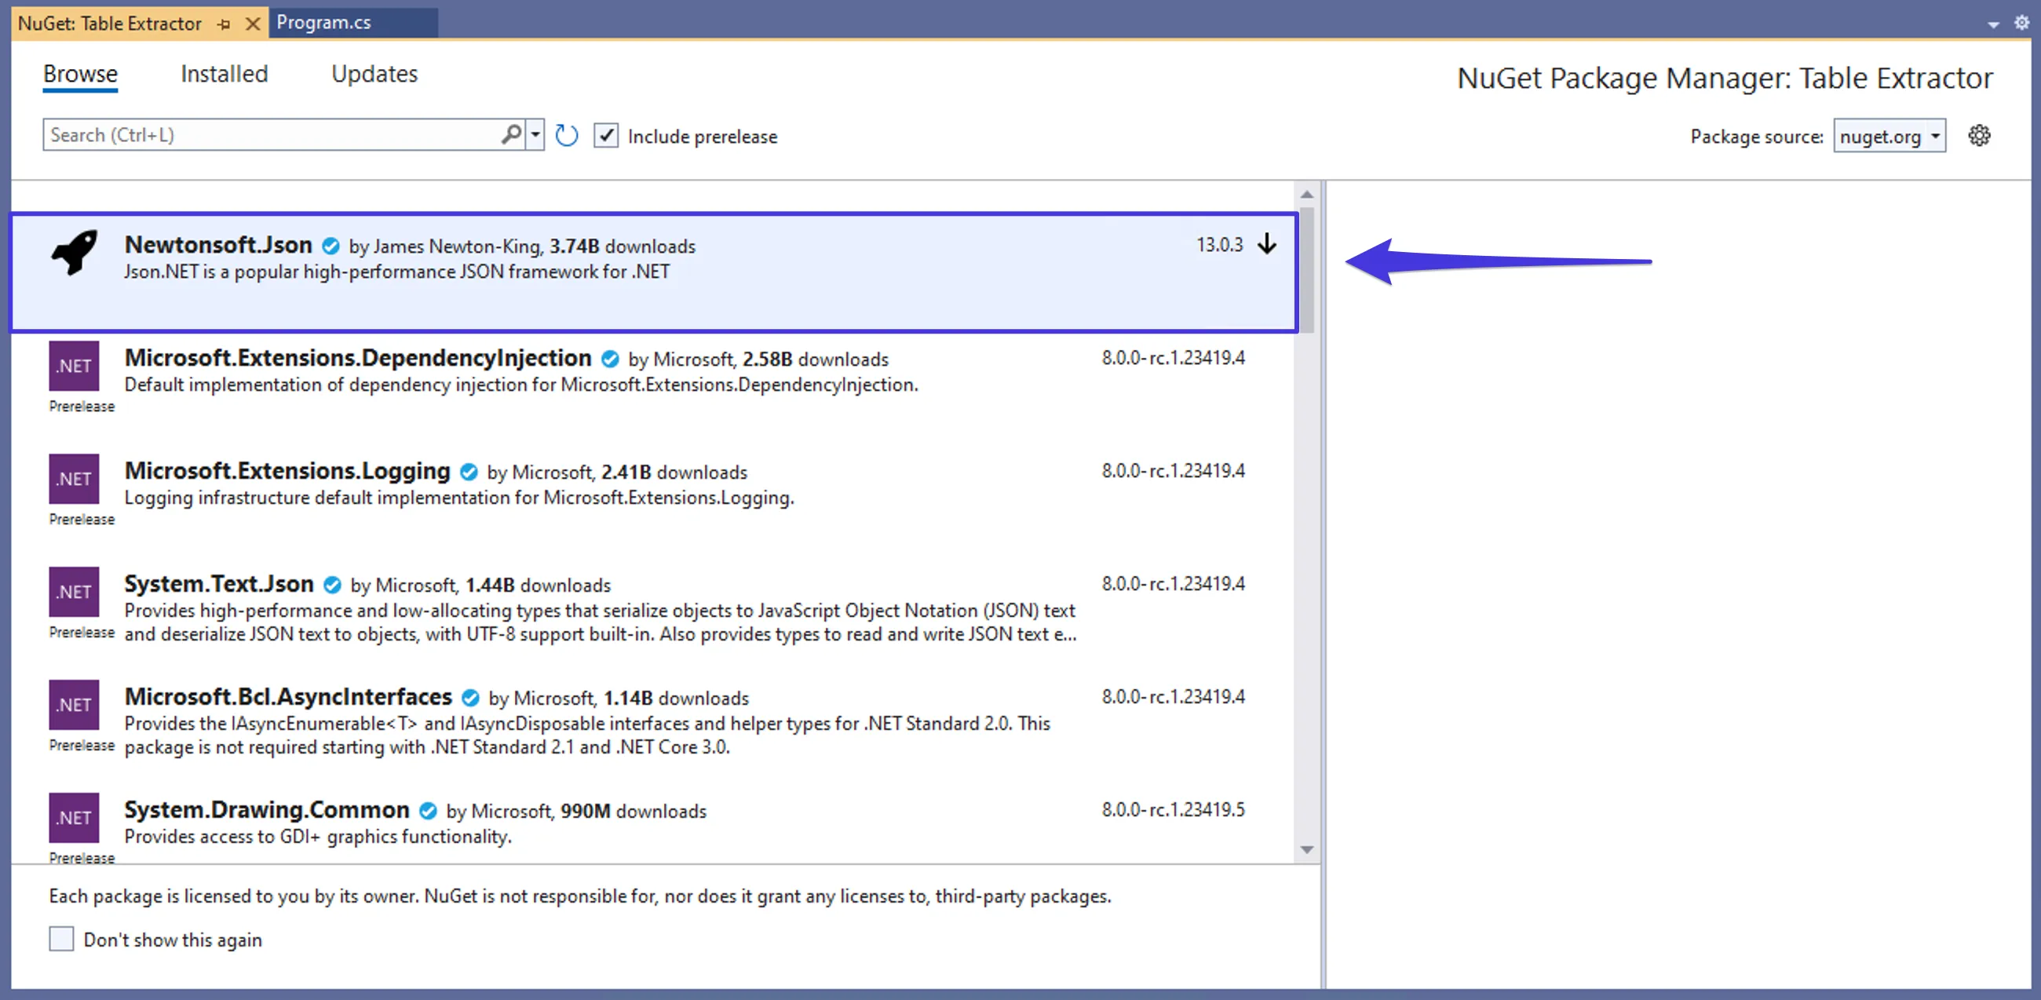The image size is (2041, 1000).
Task: Click the System.Text.Json .NET package icon
Action: click(x=74, y=592)
